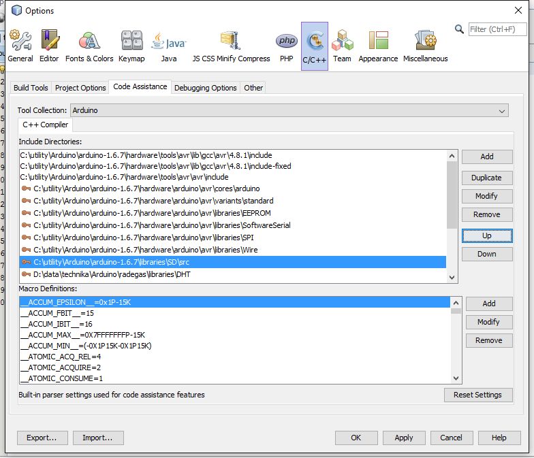
Task: Click the Import... button
Action: [x=98, y=438]
